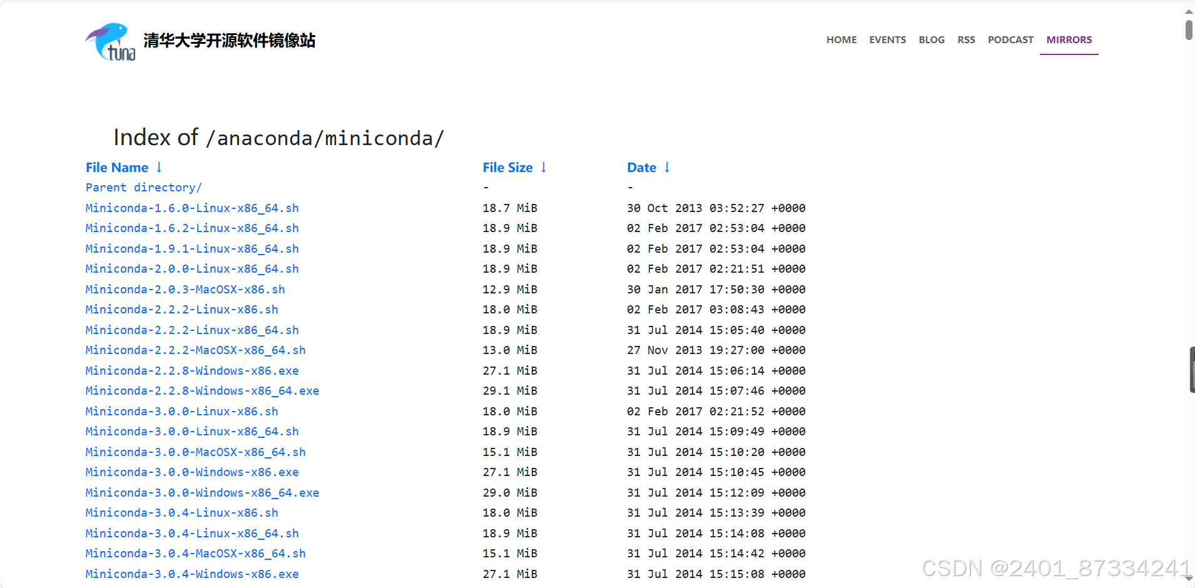Select date '30 Oct 2013 03:52:27 +0000'
The height and width of the screenshot is (588, 1195).
tap(716, 208)
